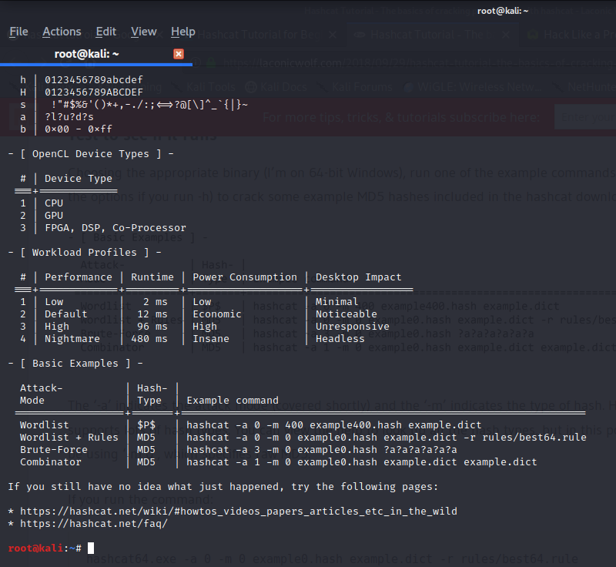The width and height of the screenshot is (616, 567).
Task: Click the hashcat.net/faq/ URL
Action: tap(94, 523)
